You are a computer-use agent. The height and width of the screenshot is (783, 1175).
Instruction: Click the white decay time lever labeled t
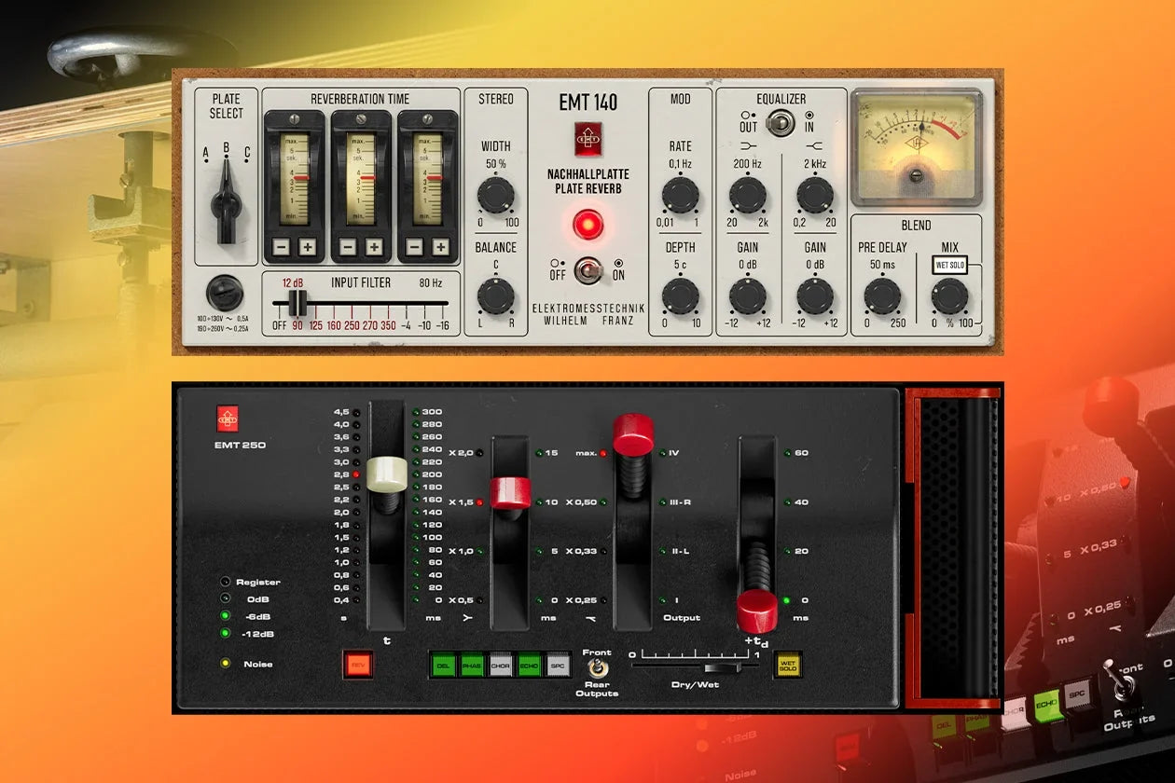coord(389,475)
